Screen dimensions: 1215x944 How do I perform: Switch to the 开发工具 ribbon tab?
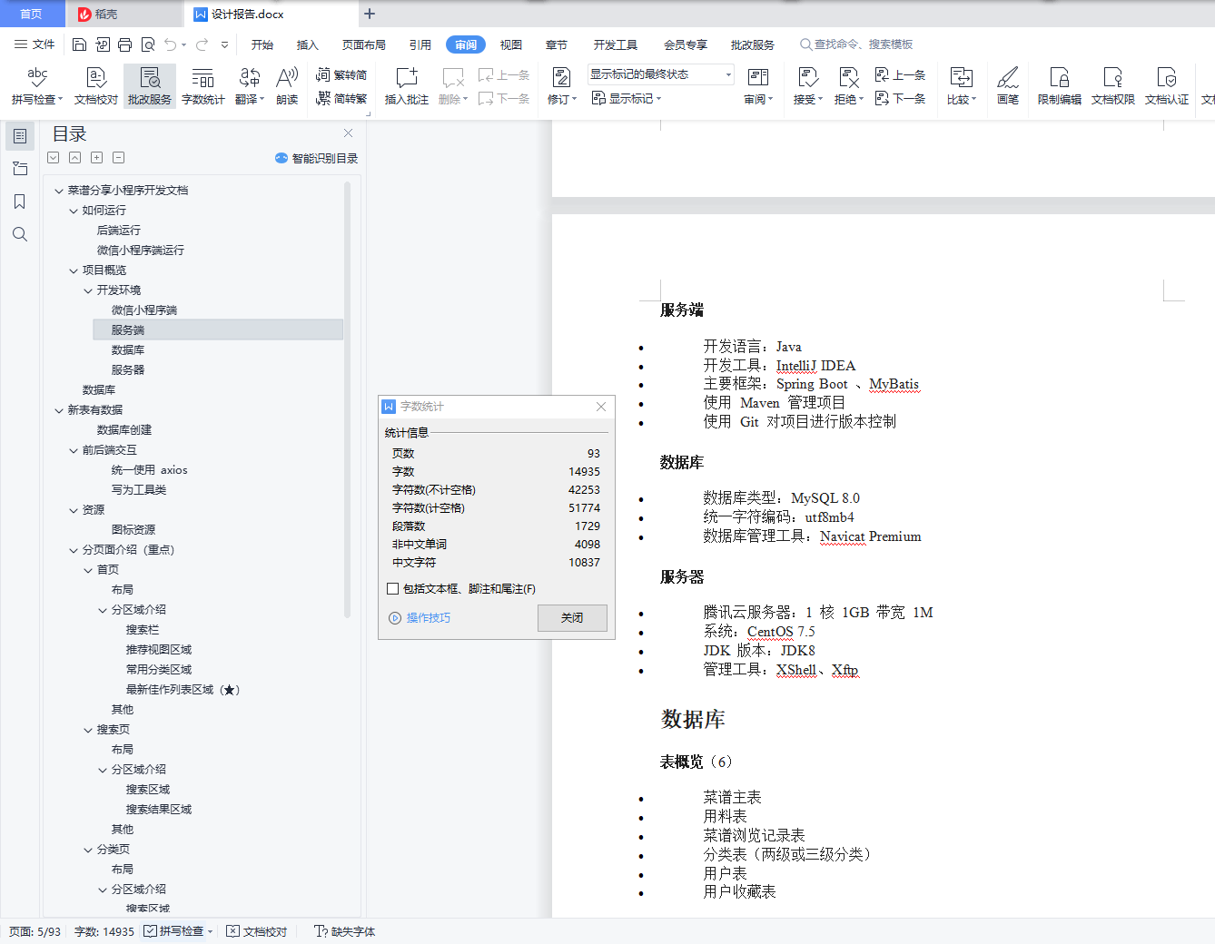pyautogui.click(x=616, y=44)
